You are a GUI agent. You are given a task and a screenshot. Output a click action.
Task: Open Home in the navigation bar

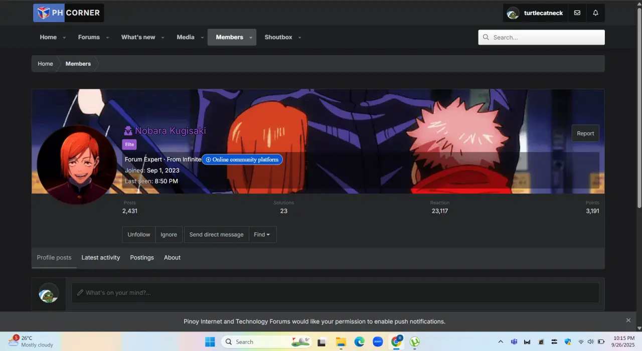[48, 37]
